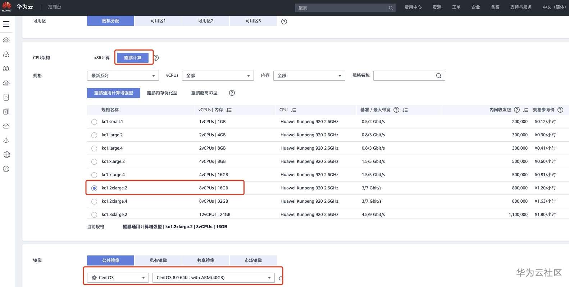
Task: Click search icon in 规格名称 field
Action: coord(439,76)
